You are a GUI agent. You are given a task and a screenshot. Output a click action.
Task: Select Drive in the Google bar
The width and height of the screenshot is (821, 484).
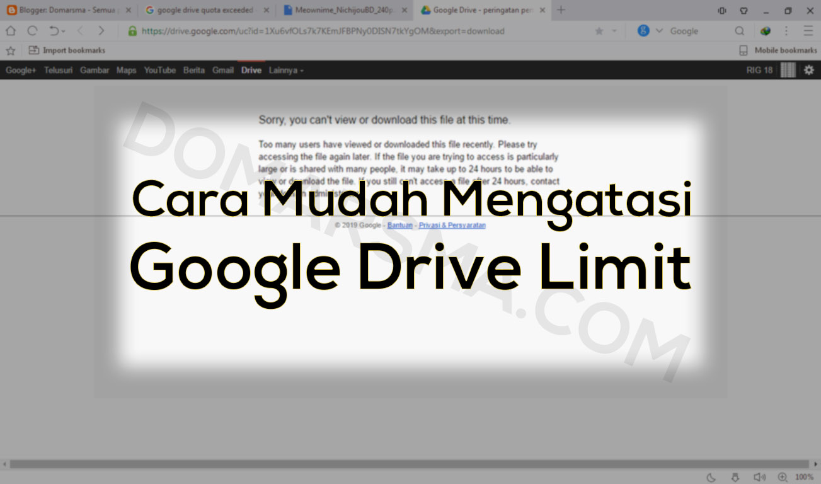251,70
